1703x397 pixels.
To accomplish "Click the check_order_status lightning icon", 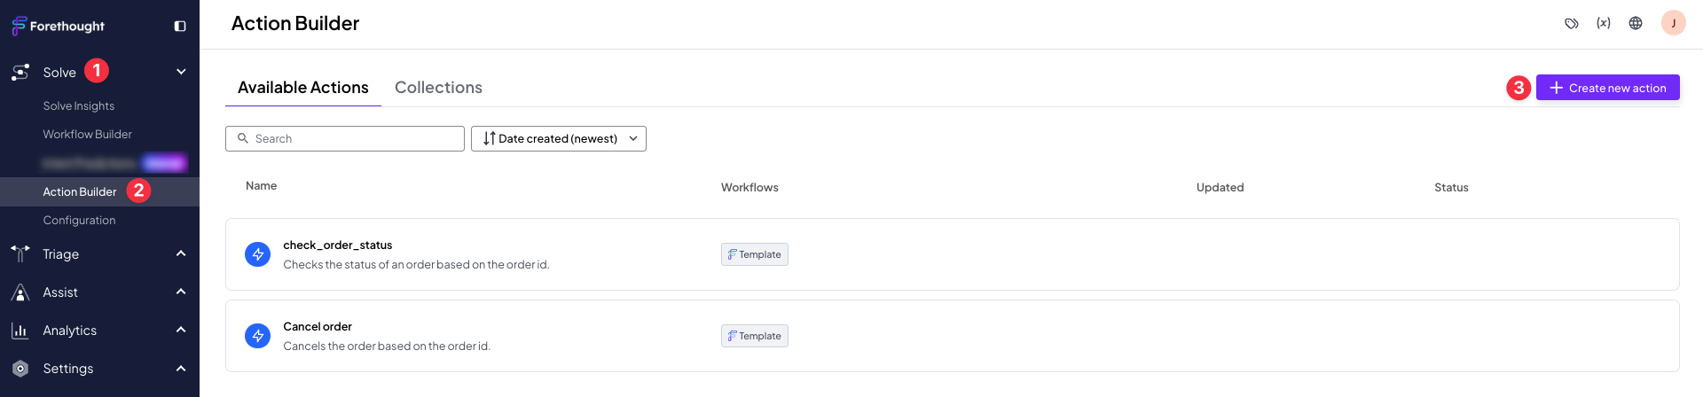I will (257, 254).
